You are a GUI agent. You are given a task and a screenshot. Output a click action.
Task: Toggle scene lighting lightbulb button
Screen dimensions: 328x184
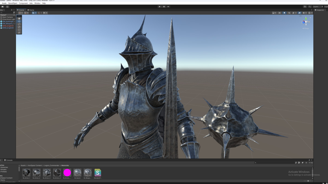coord(284,13)
